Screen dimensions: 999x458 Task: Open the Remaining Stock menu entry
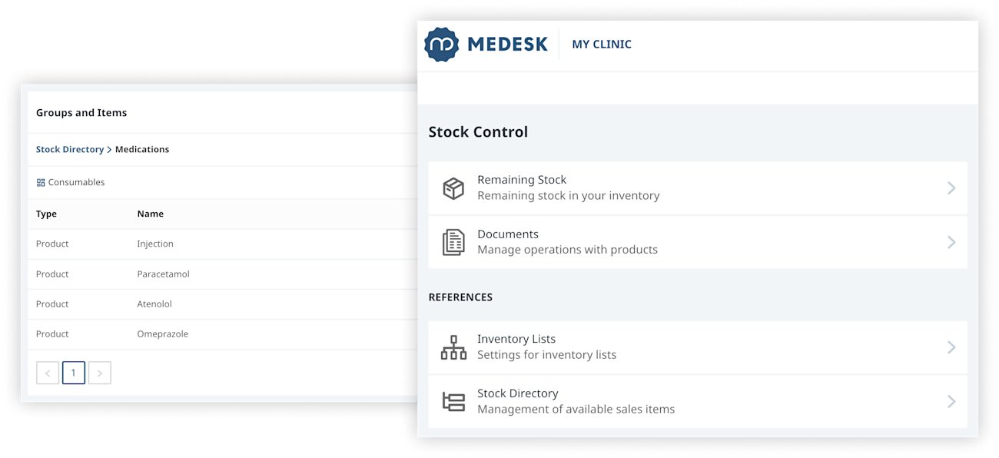point(698,188)
